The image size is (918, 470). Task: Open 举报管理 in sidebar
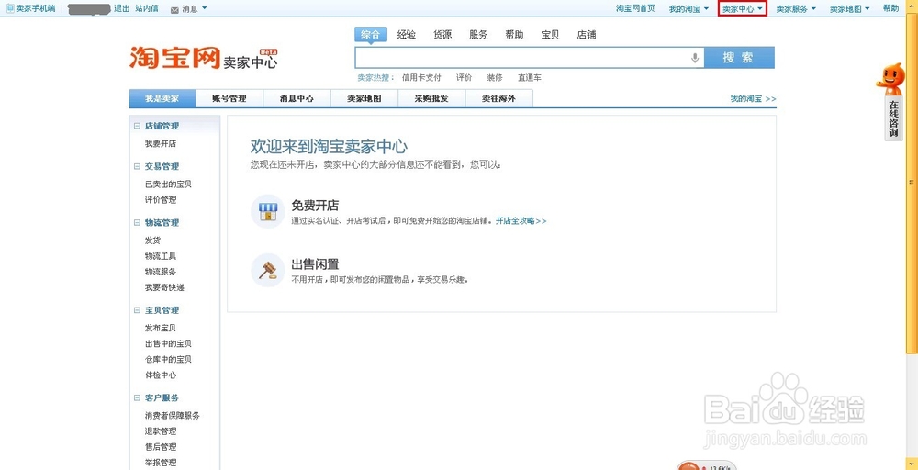click(161, 463)
